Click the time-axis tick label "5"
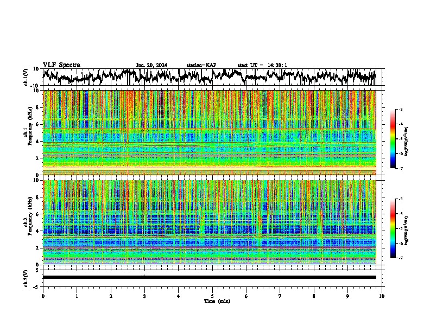Screen dimensions: 430x332 click(x=212, y=296)
